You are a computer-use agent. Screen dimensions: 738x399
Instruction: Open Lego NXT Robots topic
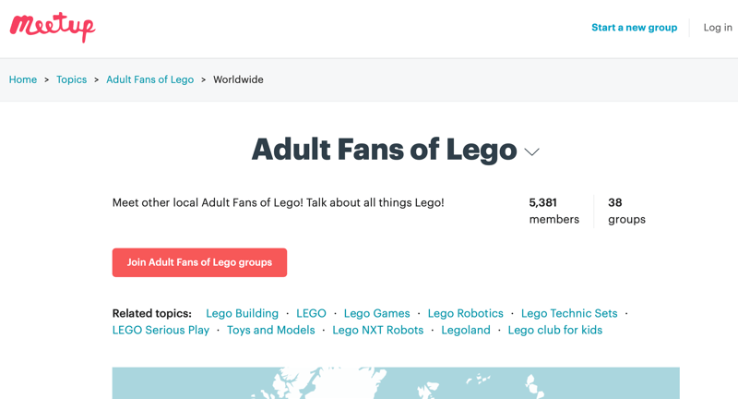378,330
